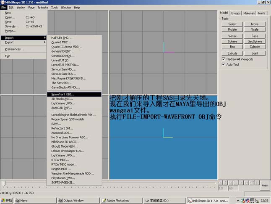The image size is (271, 204).
Task: Click the File menu
Action: [x=3, y=8]
